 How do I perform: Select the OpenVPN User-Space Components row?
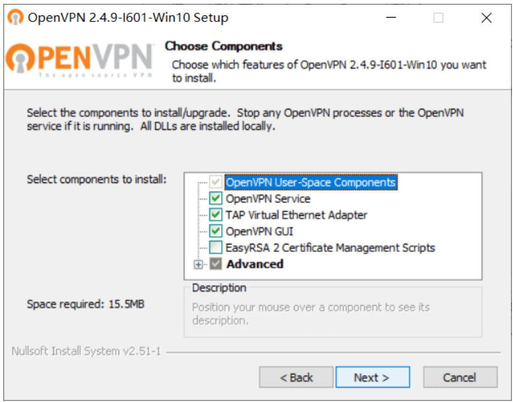click(311, 182)
